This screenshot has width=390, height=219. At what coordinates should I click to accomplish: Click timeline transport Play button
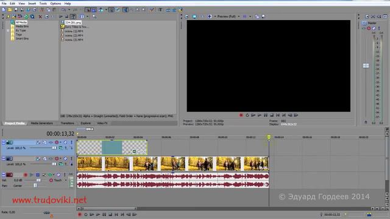[x=98, y=215]
